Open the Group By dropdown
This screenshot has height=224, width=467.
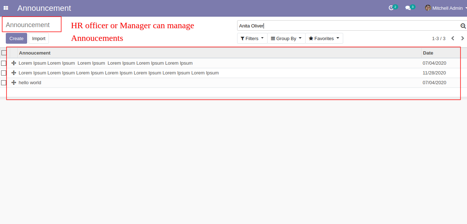click(x=286, y=38)
